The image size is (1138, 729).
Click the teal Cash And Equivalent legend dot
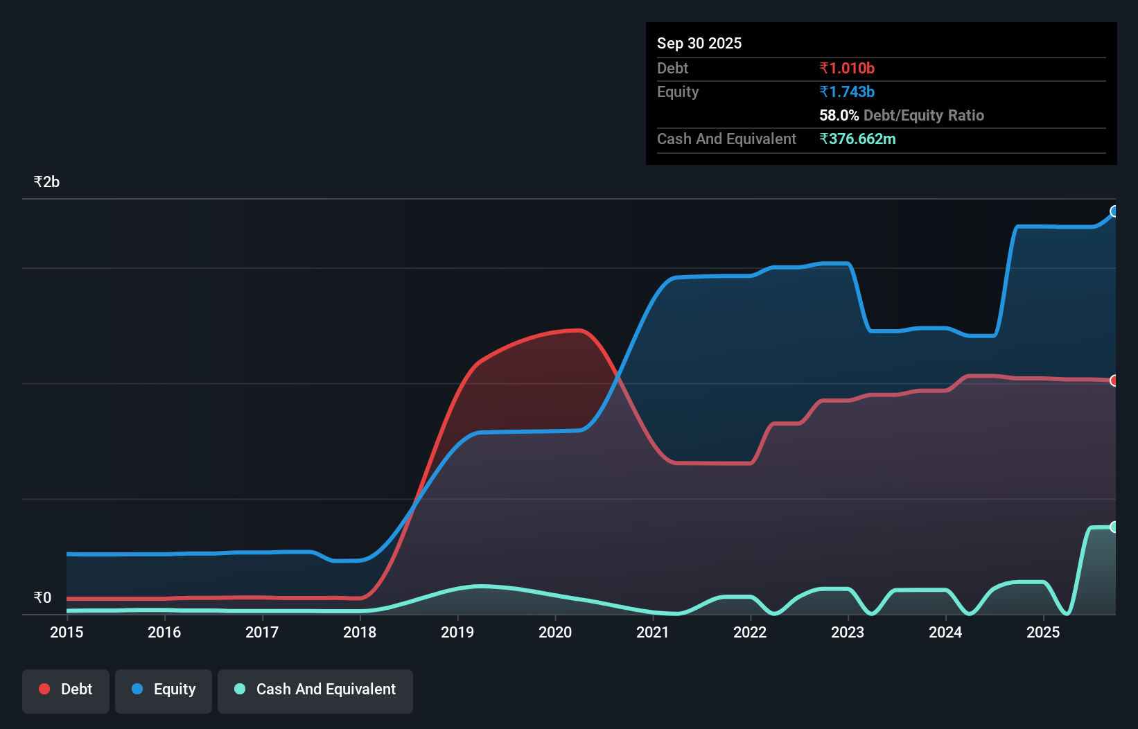point(239,688)
